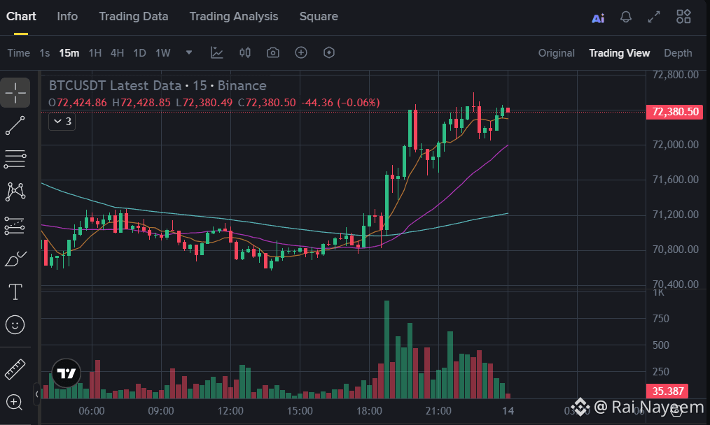Change the candlestick chart style
The image size is (710, 425).
point(245,53)
